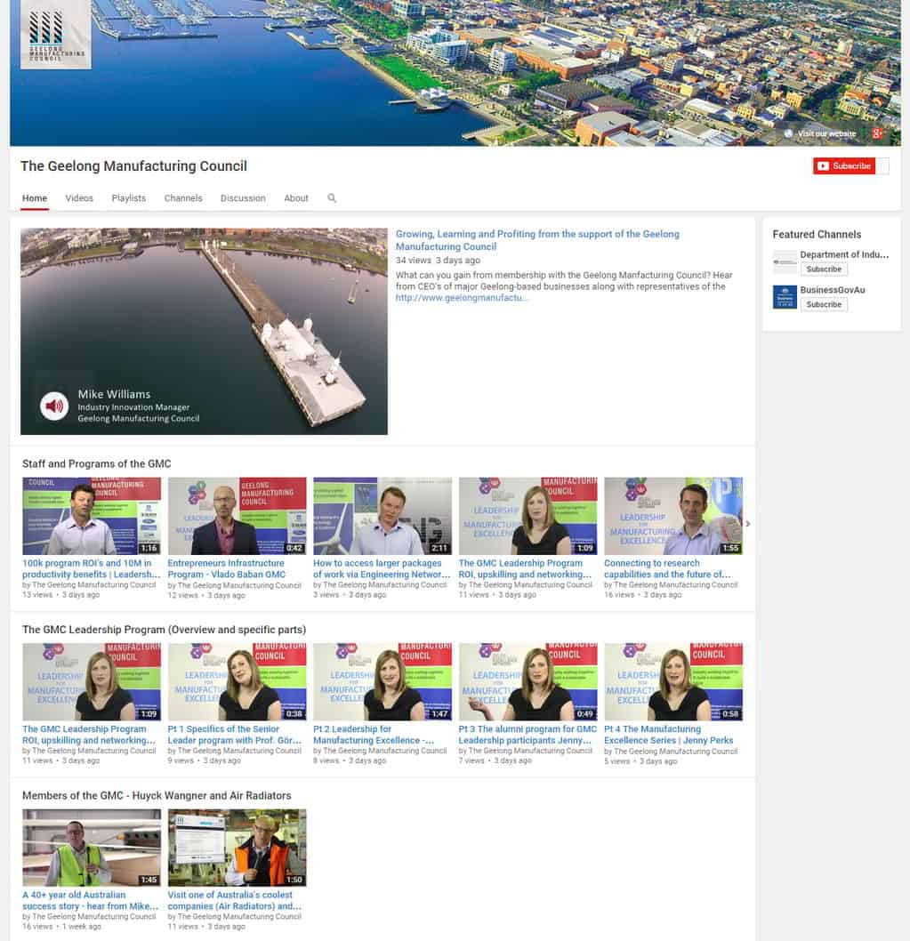Play the 1:45 yellow vest video thumbnail
This screenshot has width=910, height=941.
92,848
